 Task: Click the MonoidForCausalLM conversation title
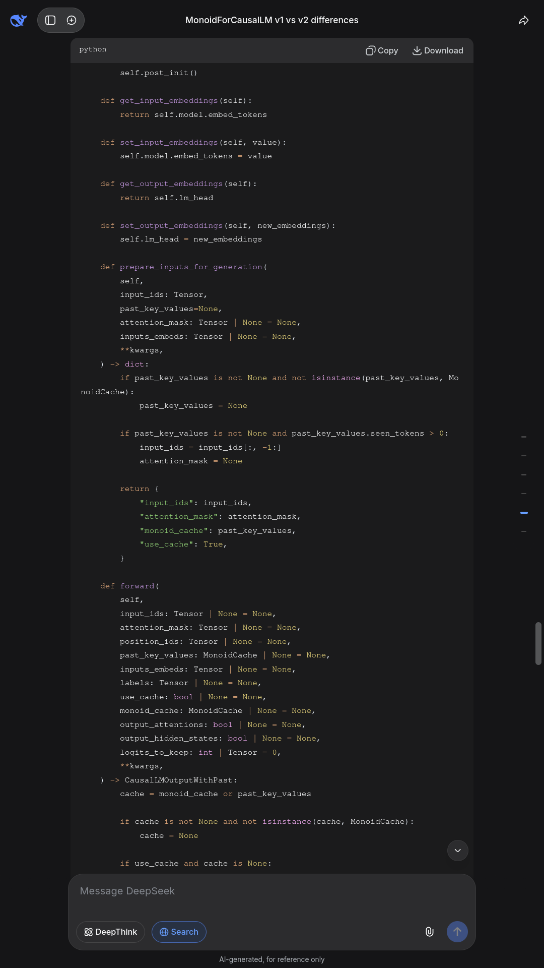[272, 20]
